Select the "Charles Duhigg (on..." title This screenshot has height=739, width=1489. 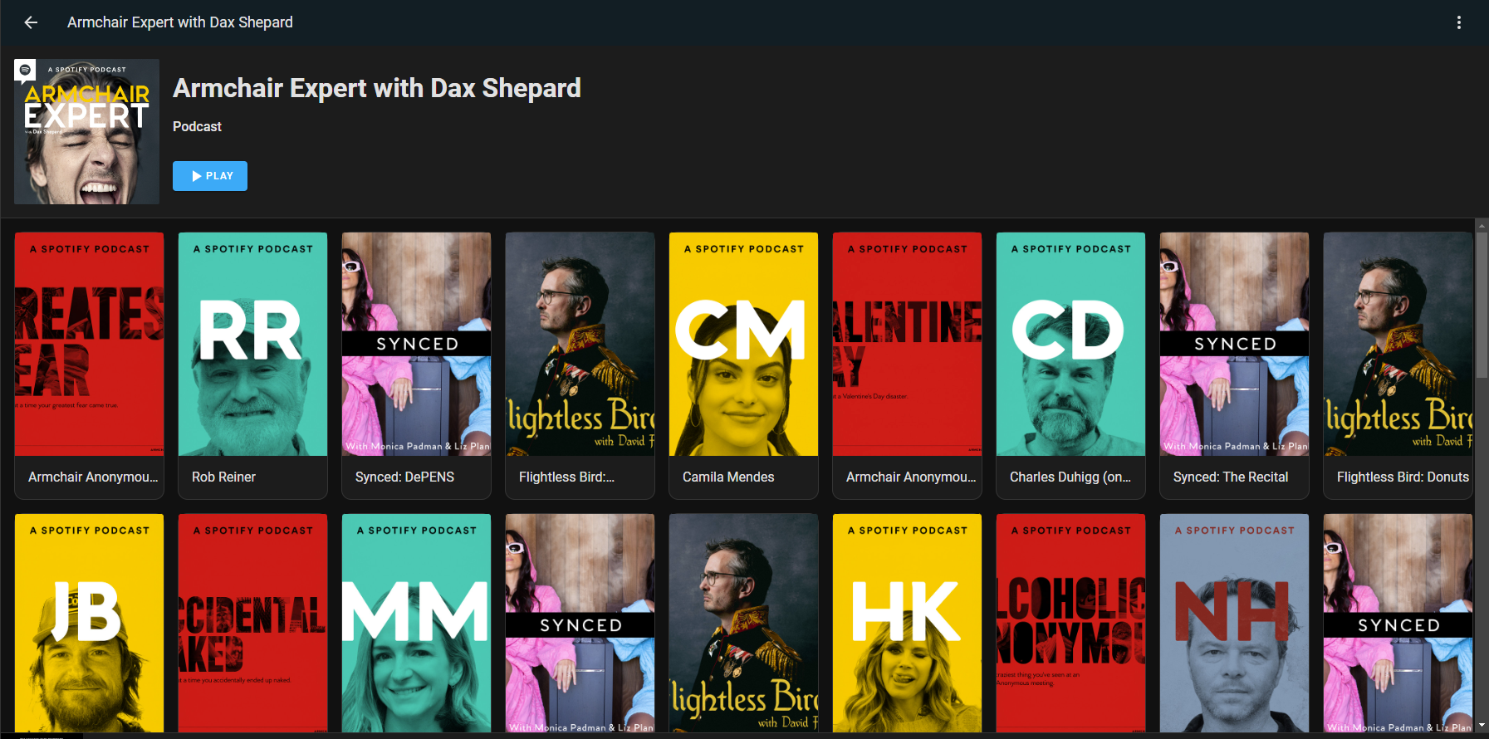(x=1070, y=477)
